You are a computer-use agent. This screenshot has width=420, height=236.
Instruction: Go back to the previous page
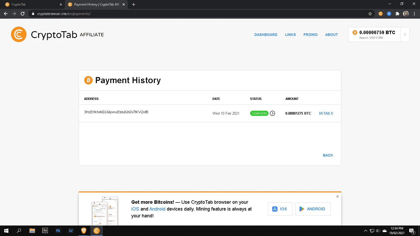6,14
